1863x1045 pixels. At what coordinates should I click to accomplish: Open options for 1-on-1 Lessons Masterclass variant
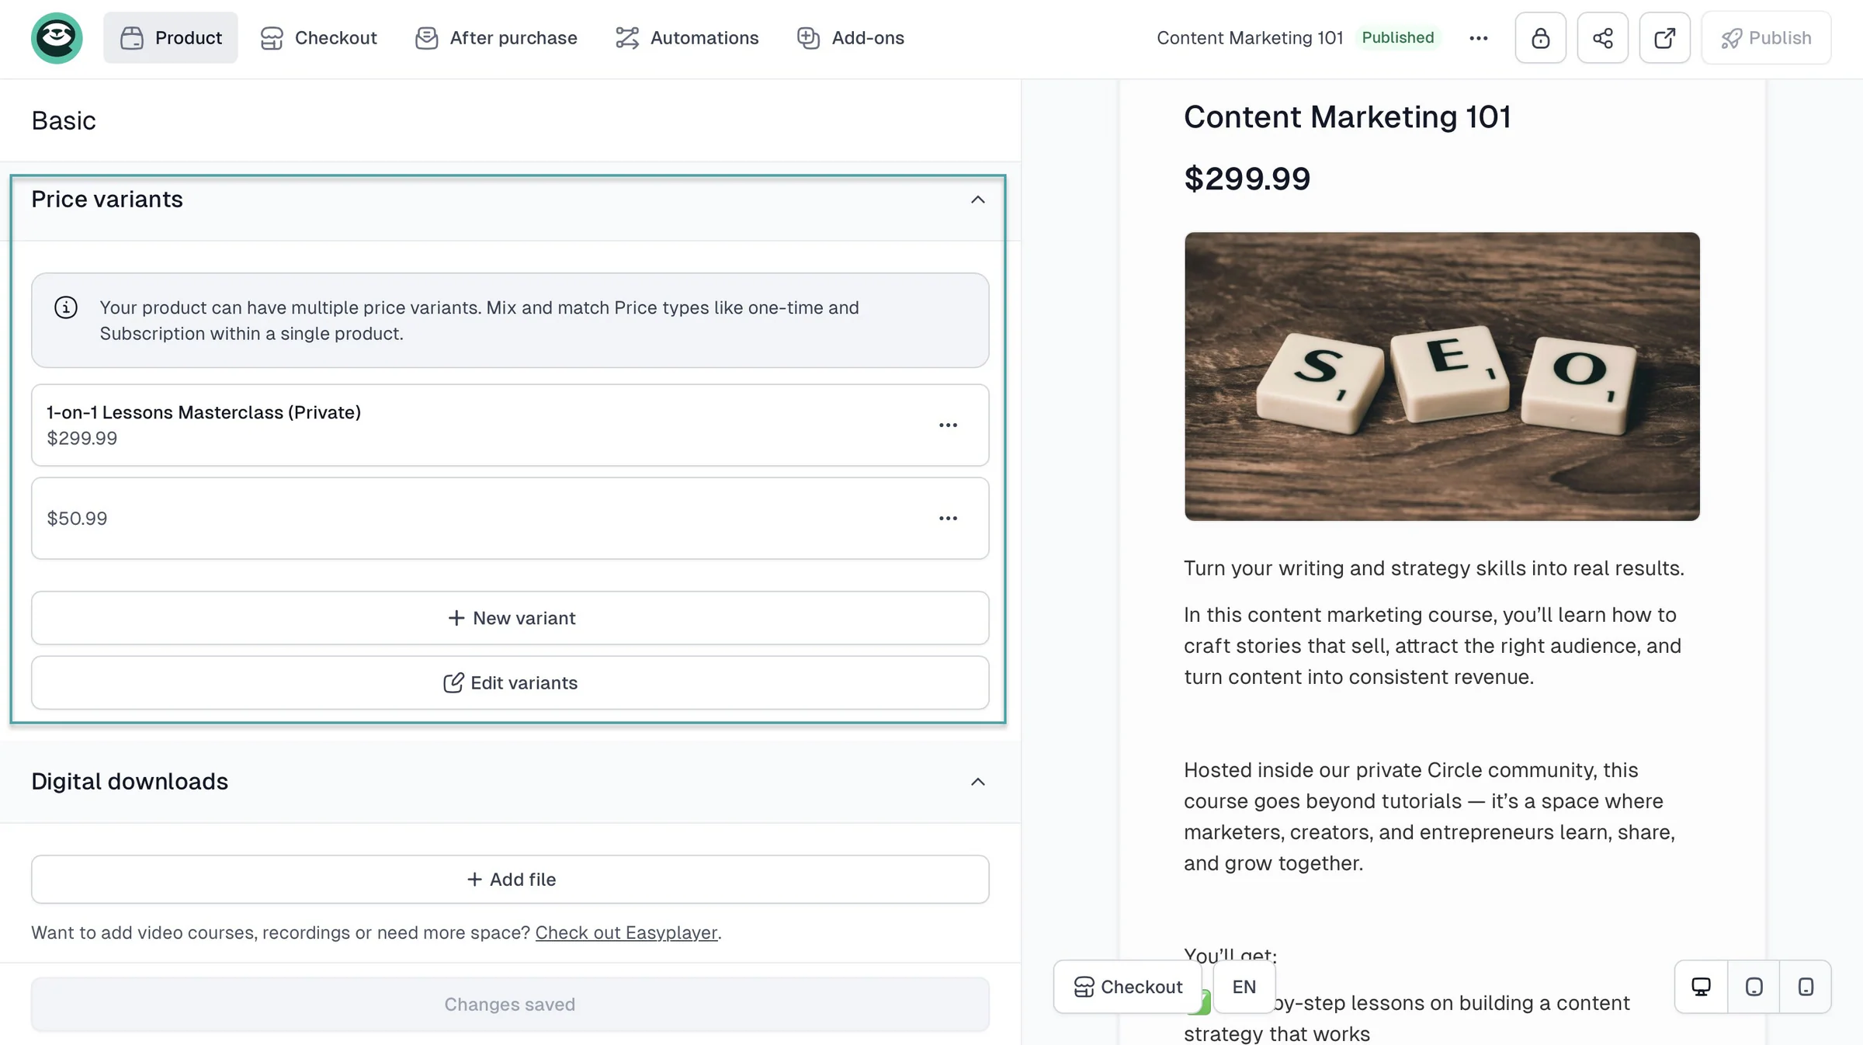[x=948, y=425]
